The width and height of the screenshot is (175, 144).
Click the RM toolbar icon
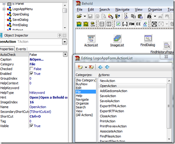pyautogui.click(x=132, y=24)
